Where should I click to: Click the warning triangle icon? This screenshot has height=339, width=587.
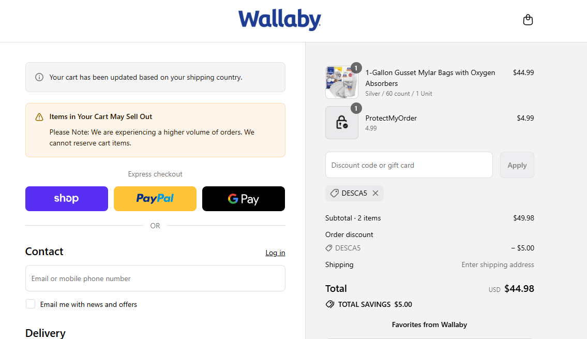pyautogui.click(x=39, y=116)
